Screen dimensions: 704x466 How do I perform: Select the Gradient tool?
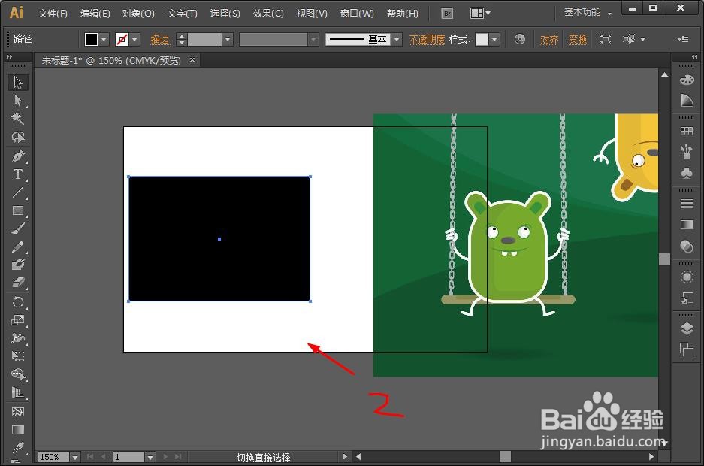click(18, 430)
